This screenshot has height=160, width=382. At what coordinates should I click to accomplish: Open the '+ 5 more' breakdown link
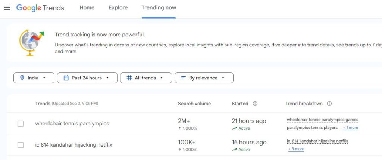296,149
